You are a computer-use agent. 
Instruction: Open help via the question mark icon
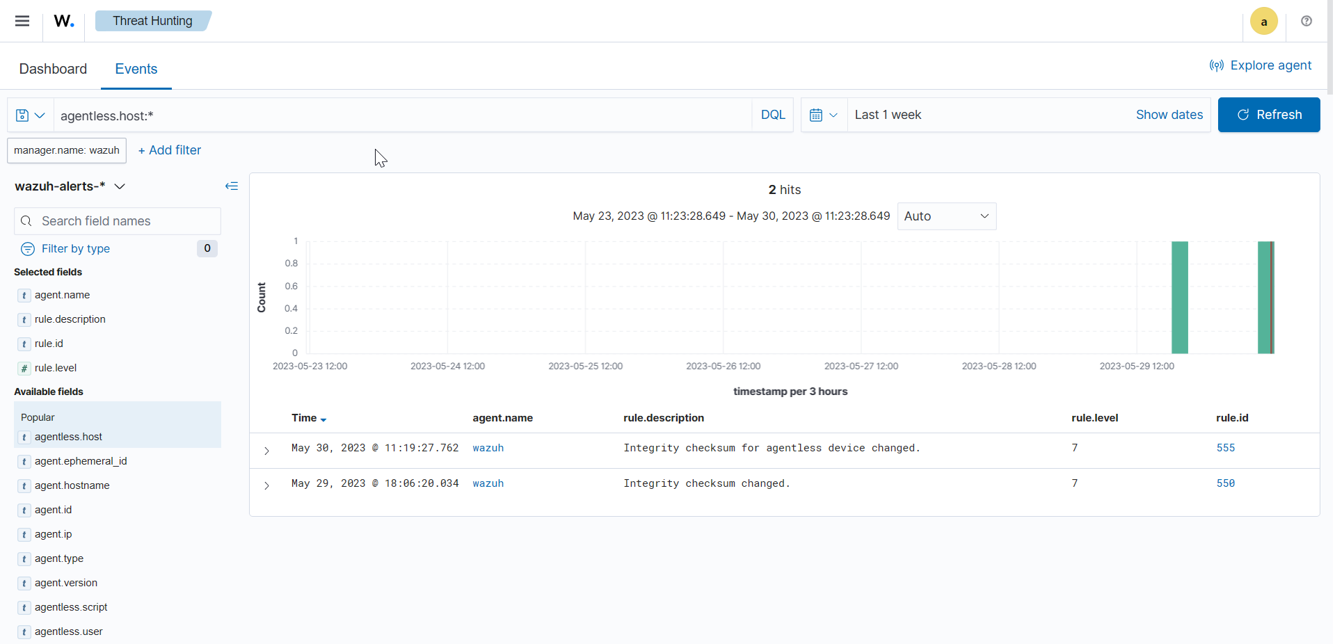[x=1306, y=21]
